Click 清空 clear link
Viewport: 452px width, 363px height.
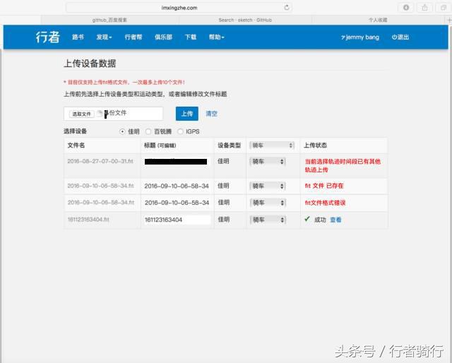[x=212, y=114]
